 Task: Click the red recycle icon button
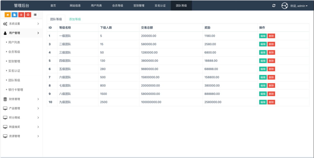click(28, 15)
